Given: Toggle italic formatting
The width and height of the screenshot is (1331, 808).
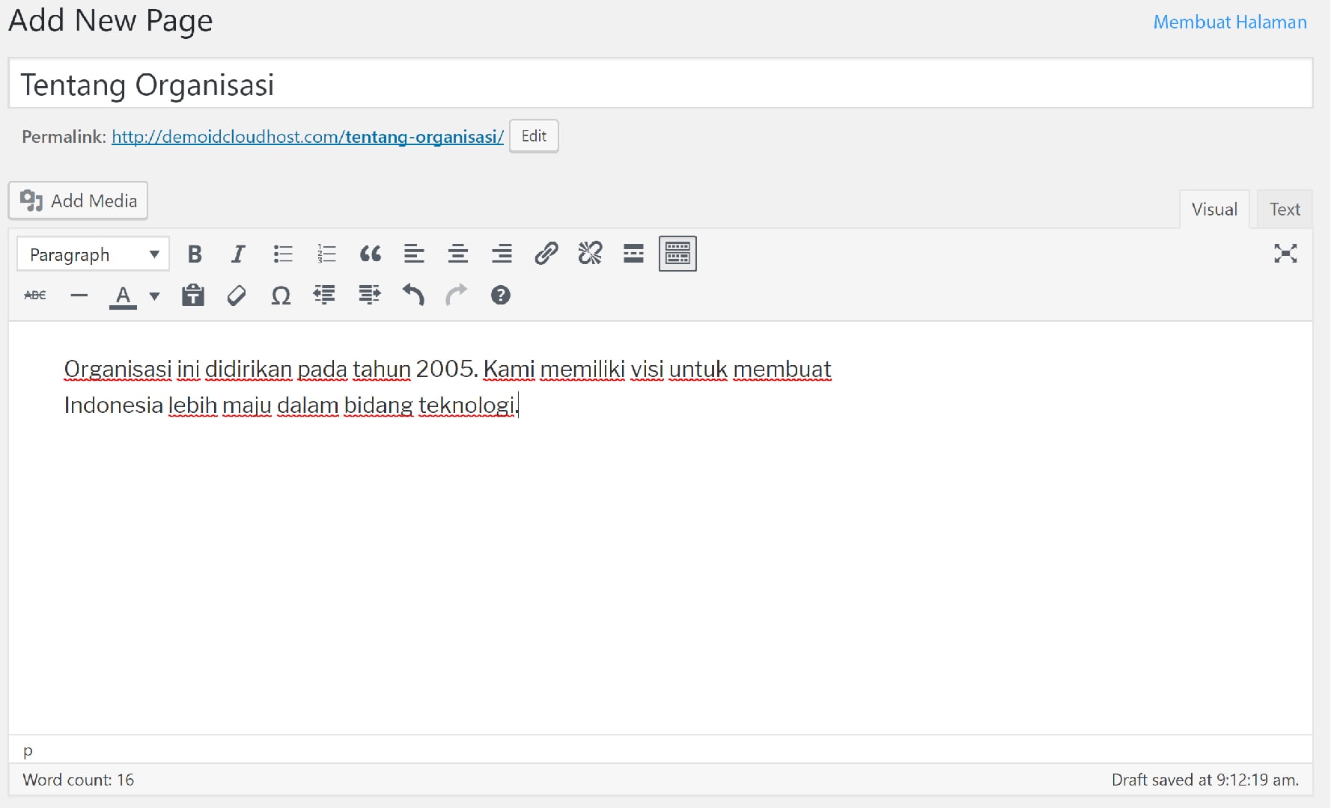Looking at the screenshot, I should click(238, 254).
